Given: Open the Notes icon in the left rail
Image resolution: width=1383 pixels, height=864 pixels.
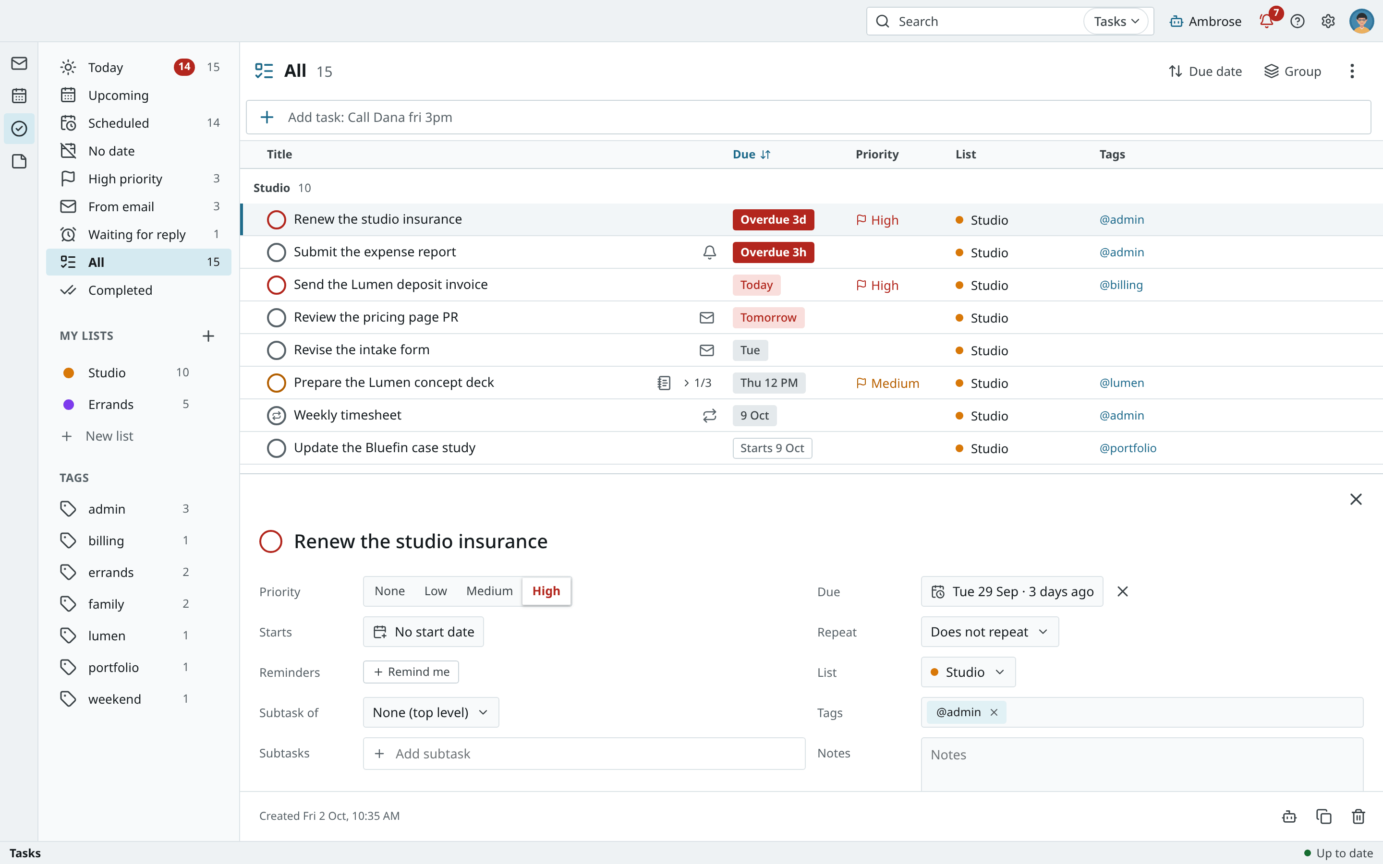Looking at the screenshot, I should point(19,161).
